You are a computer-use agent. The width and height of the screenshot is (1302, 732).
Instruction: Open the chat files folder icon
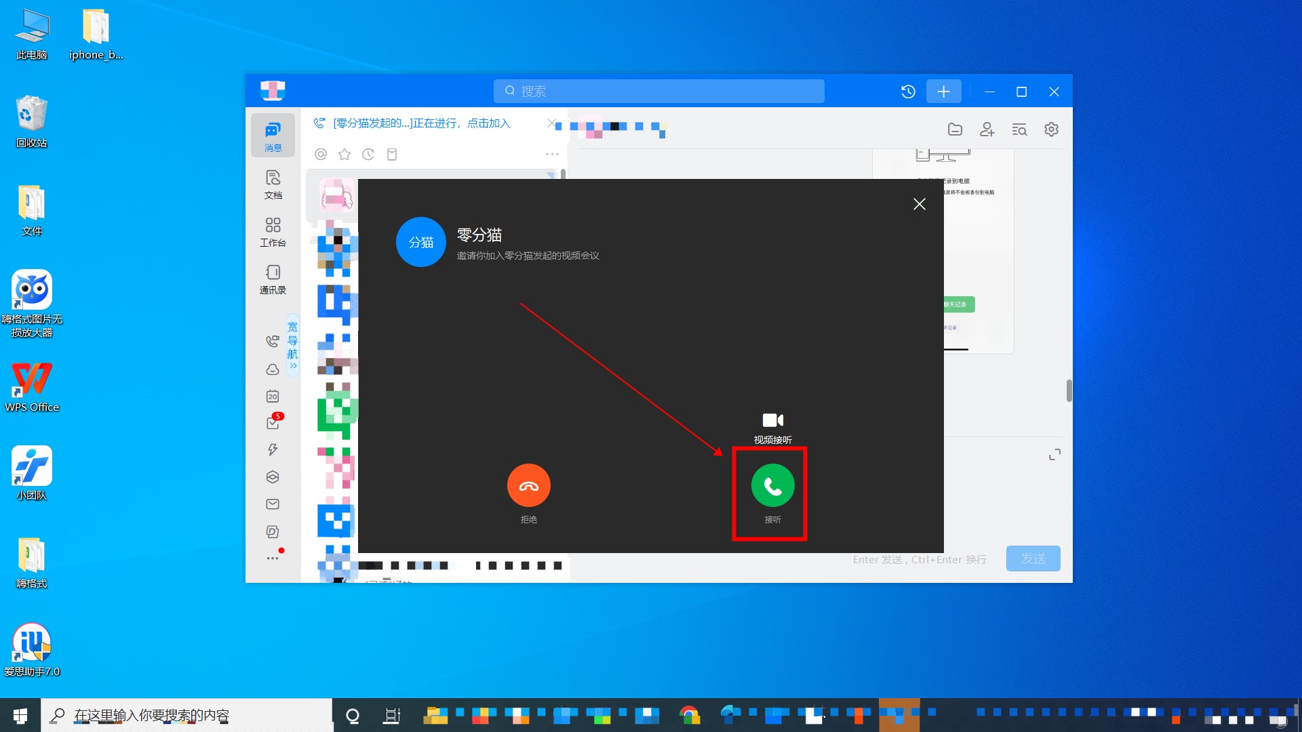[x=955, y=129]
